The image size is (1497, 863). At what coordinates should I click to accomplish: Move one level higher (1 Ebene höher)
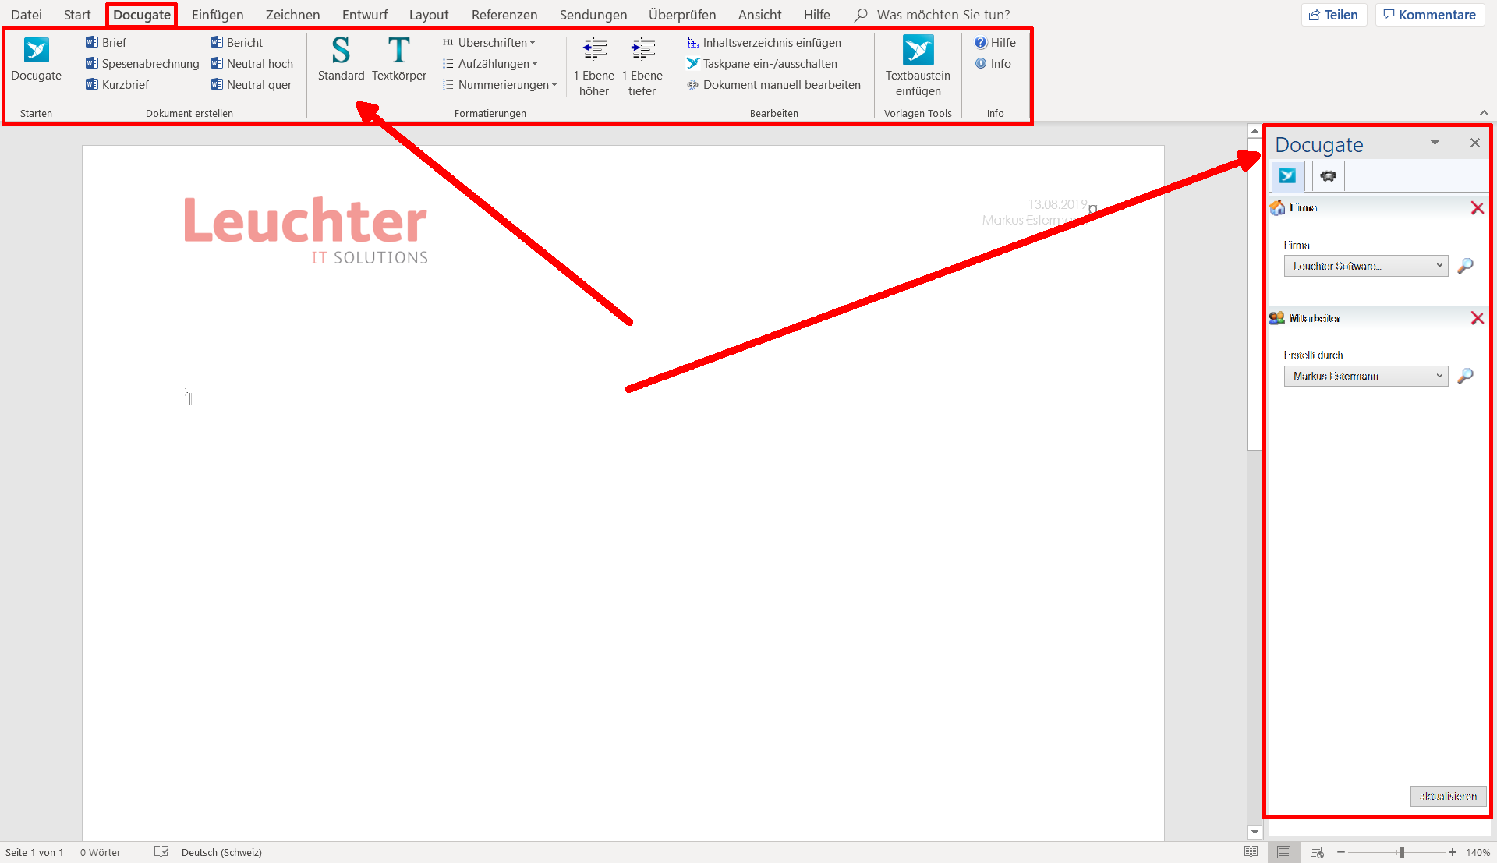[x=593, y=67]
